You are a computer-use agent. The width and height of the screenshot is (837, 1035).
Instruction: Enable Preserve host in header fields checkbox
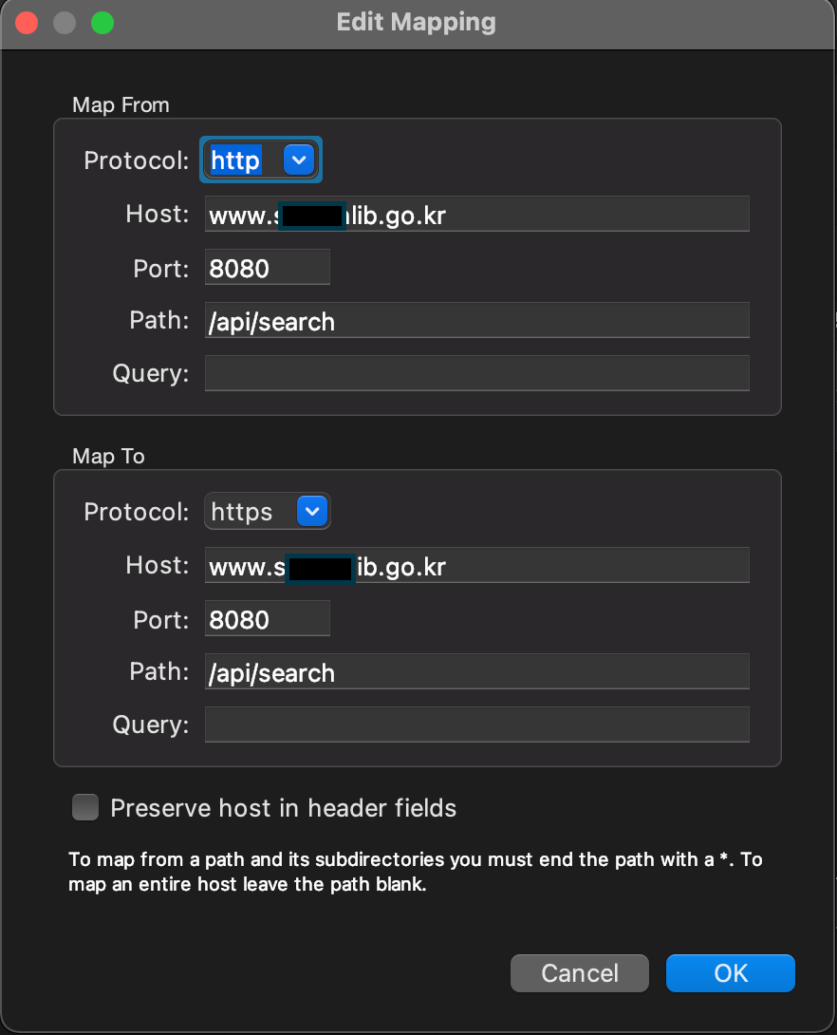[x=85, y=807]
